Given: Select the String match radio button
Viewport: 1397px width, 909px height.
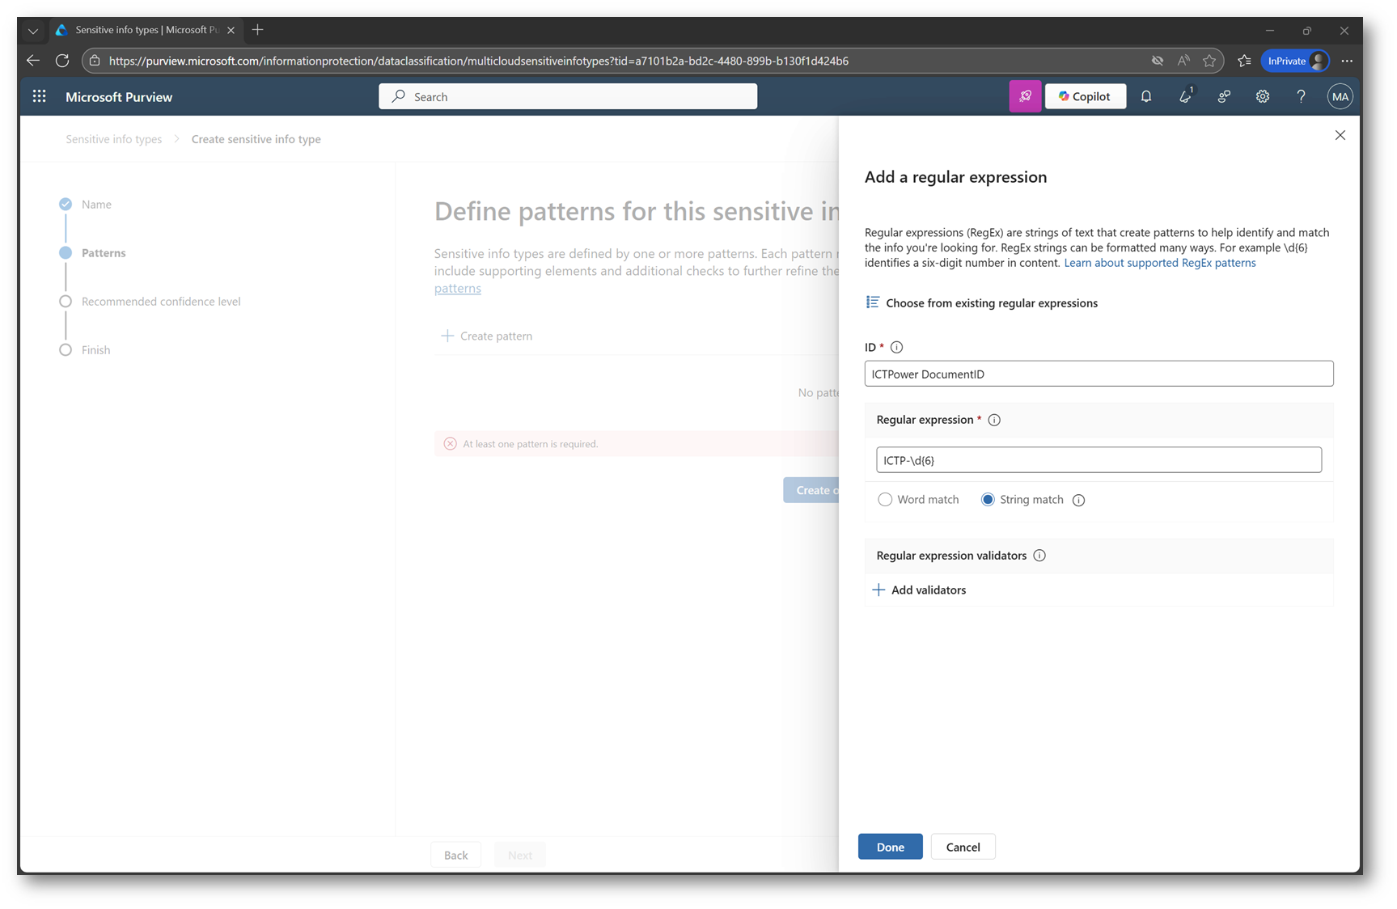Looking at the screenshot, I should (x=988, y=500).
